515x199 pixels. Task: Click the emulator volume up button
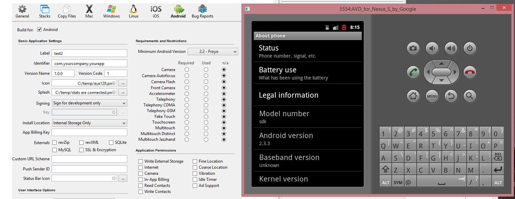[451, 48]
